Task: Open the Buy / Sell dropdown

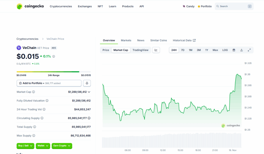Action: [25, 146]
